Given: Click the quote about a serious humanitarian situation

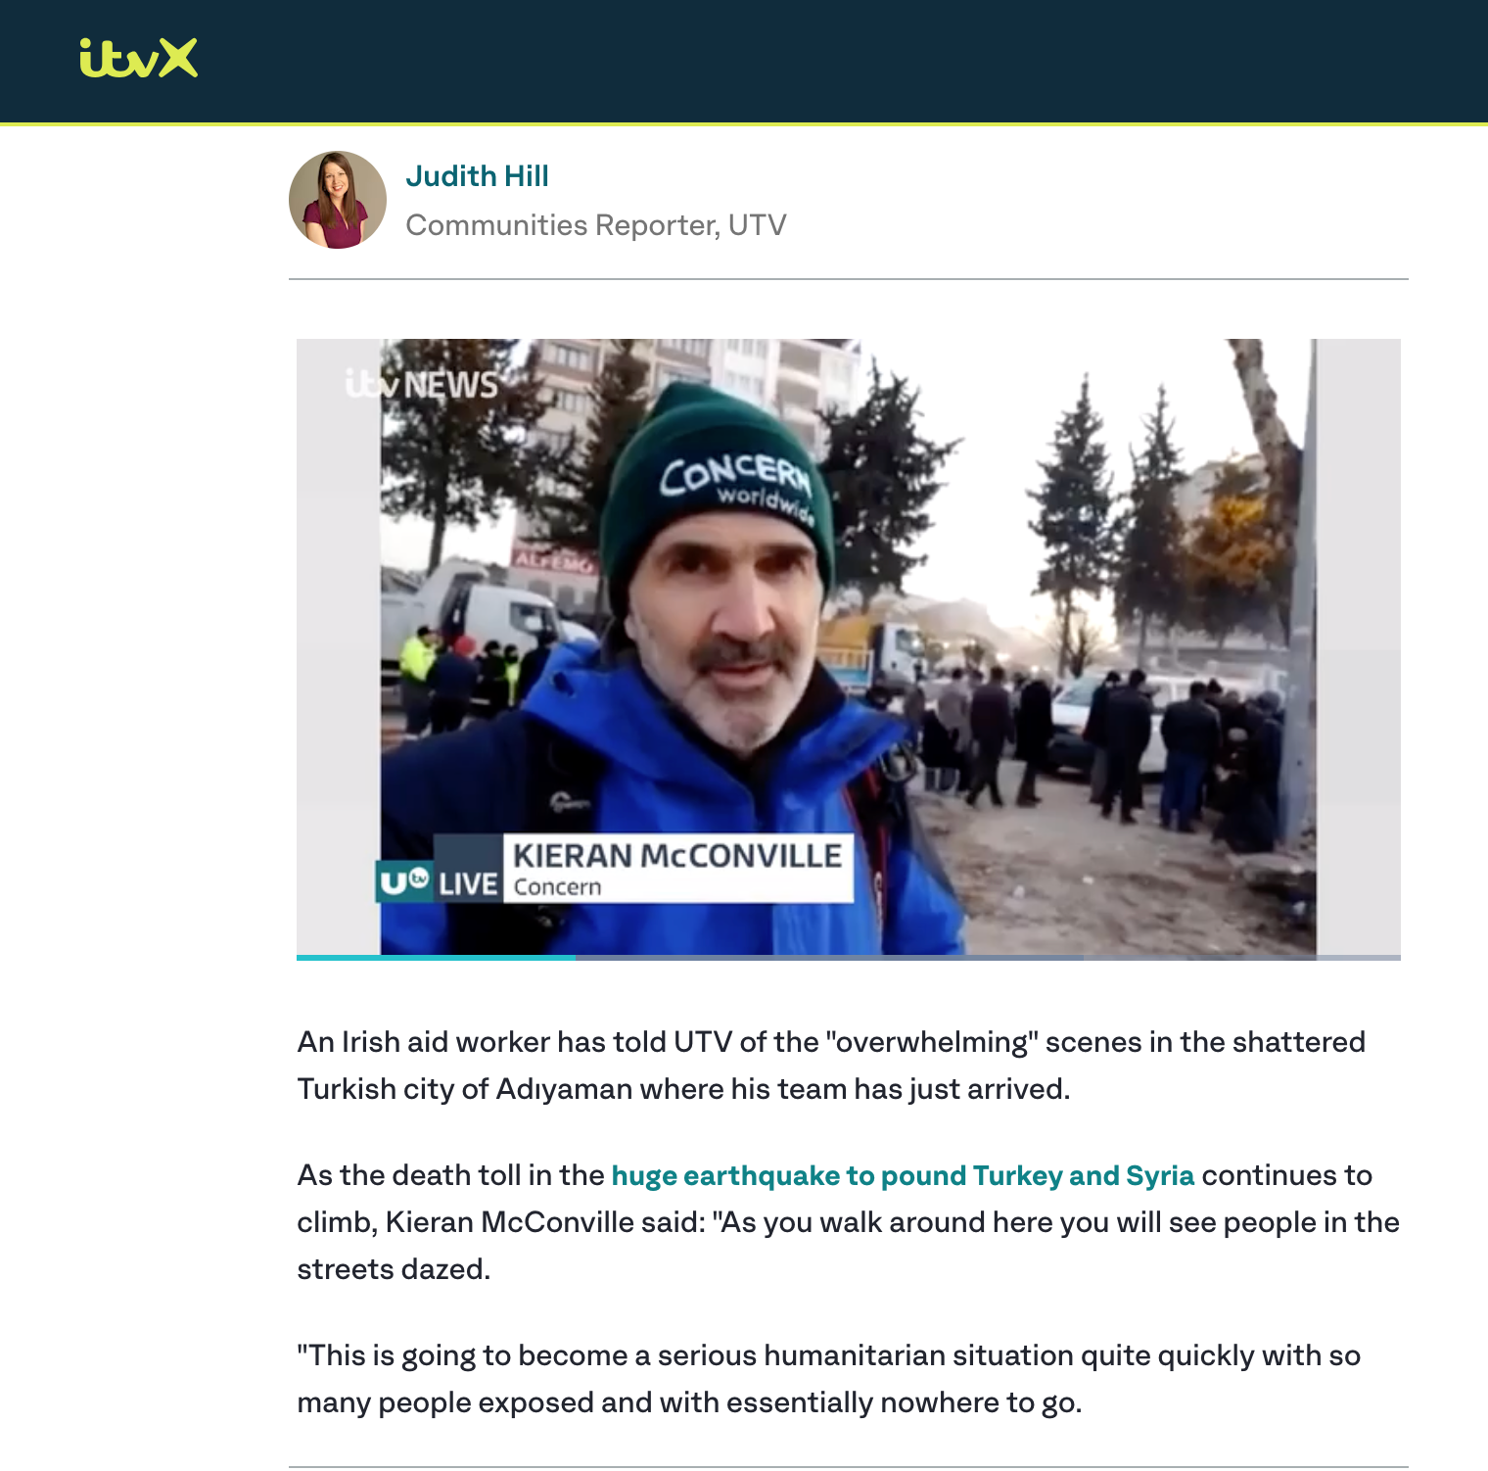Looking at the screenshot, I should [x=829, y=1379].
